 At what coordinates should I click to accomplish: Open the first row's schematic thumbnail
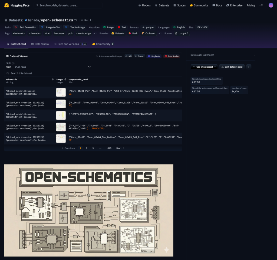tap(61, 92)
